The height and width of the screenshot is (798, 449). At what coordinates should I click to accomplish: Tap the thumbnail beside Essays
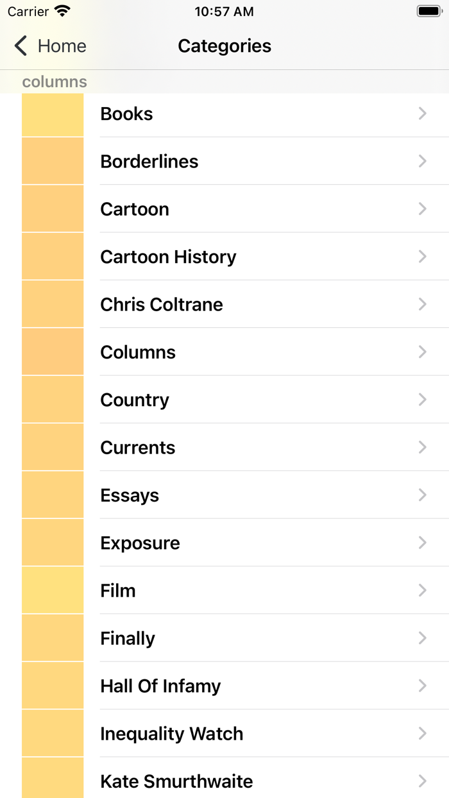coord(53,495)
